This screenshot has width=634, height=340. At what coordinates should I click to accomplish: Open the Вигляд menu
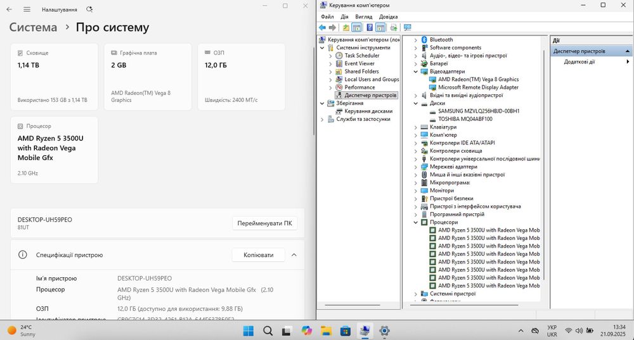[363, 16]
